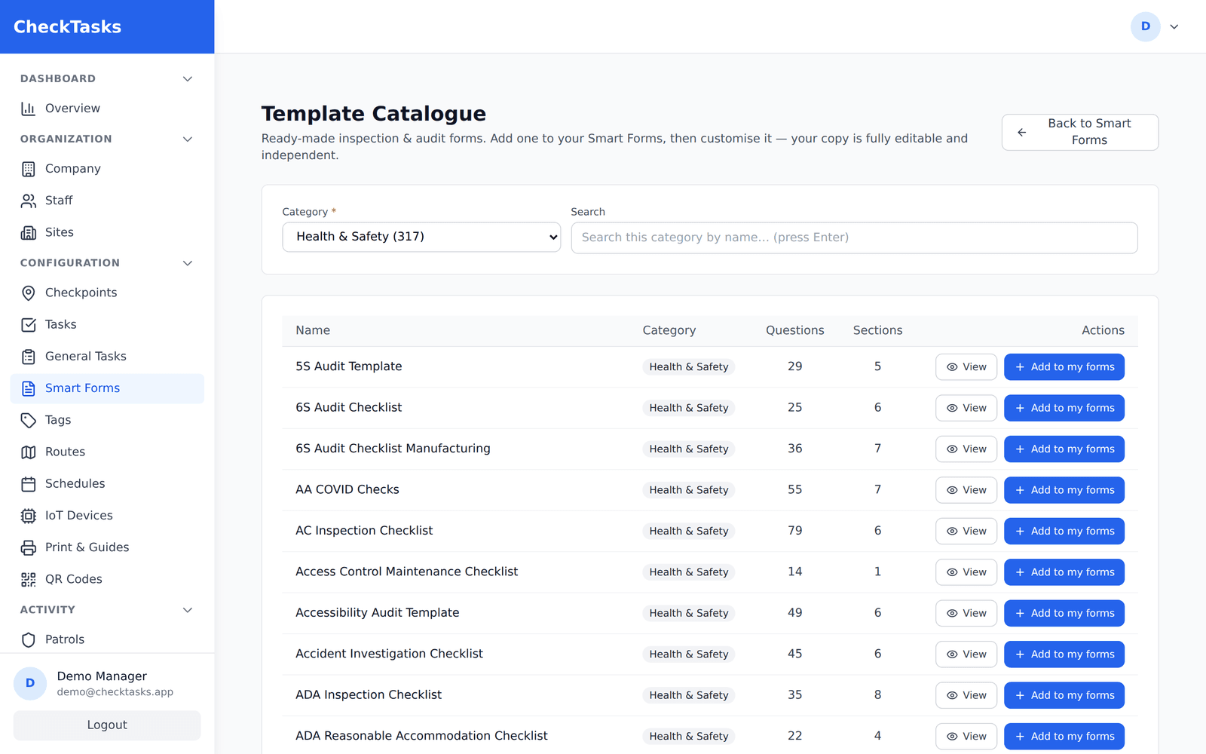Click the Accident Investigation Checklist name

[389, 654]
